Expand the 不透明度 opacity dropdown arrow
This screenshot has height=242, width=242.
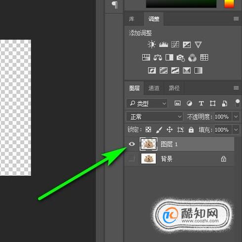[236, 117]
